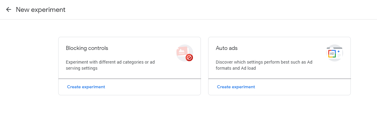This screenshot has height=126, width=377.
Task: Click the New experiment page title
Action: (41, 10)
